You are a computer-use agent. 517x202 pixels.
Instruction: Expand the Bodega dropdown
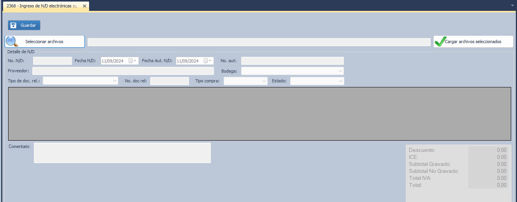click(x=340, y=71)
